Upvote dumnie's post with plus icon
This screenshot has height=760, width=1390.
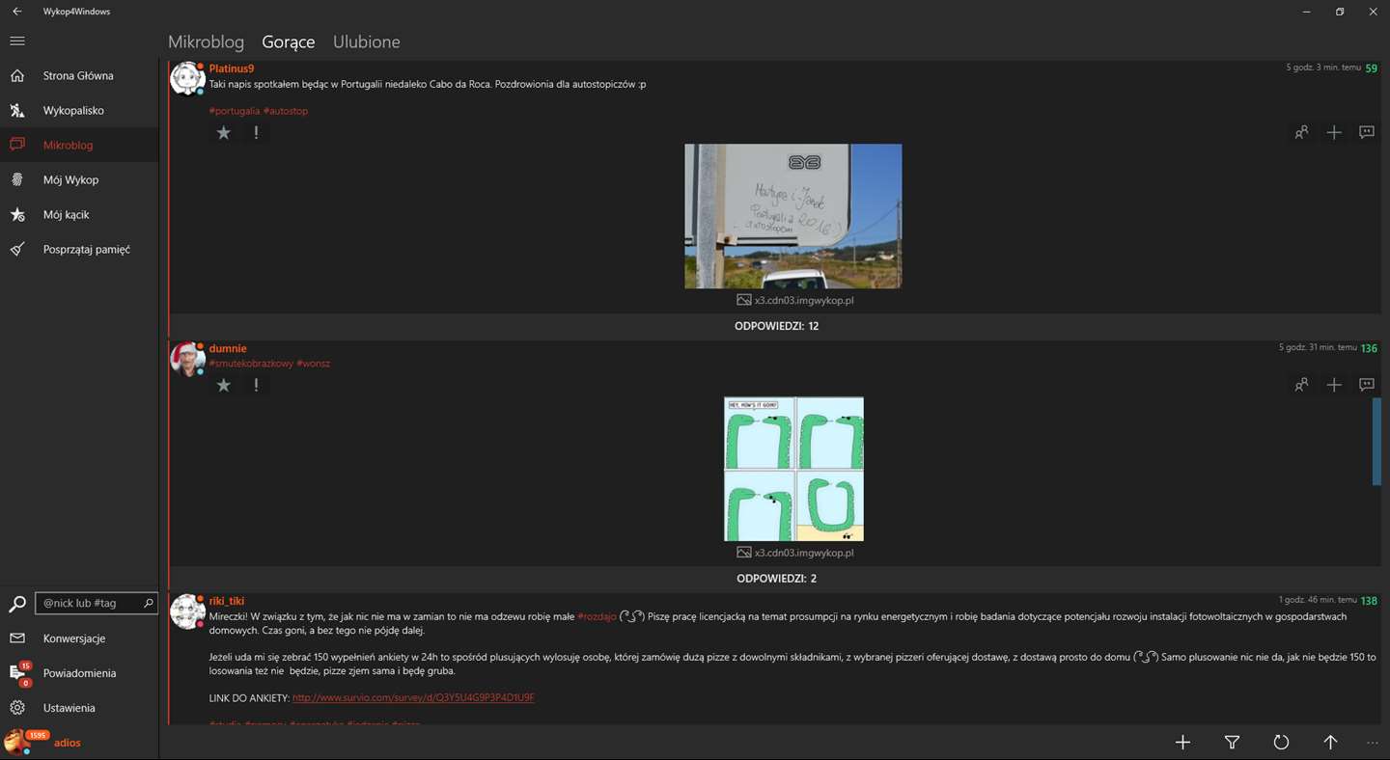tap(1334, 385)
